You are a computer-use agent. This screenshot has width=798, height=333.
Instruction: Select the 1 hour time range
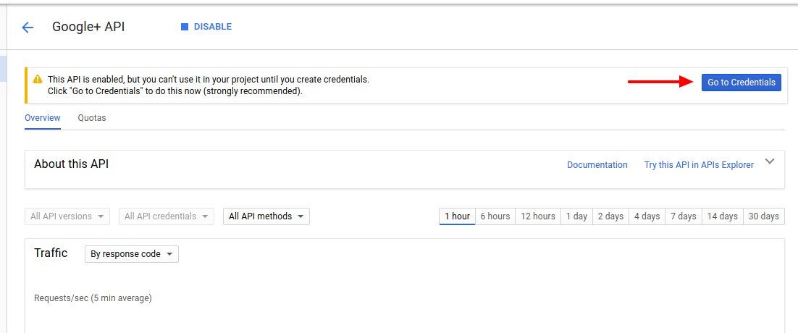coord(457,216)
